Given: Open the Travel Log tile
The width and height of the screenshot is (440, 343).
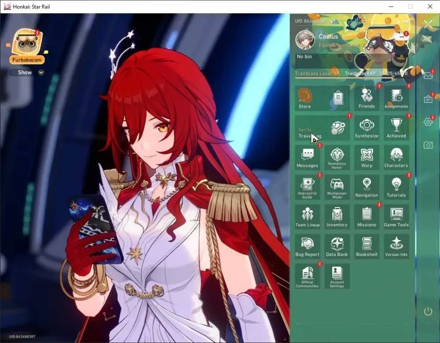Looking at the screenshot, I should (322, 128).
